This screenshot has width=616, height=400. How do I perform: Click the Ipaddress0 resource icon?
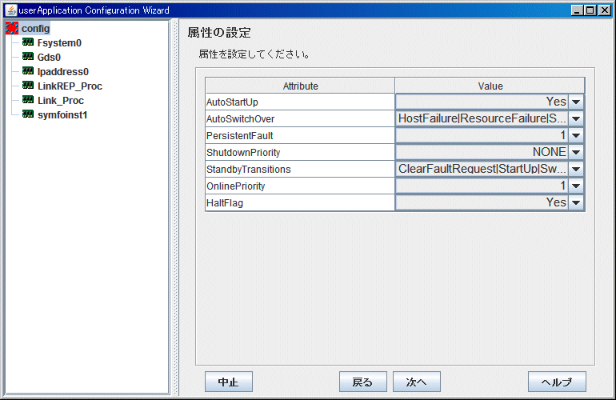(28, 72)
